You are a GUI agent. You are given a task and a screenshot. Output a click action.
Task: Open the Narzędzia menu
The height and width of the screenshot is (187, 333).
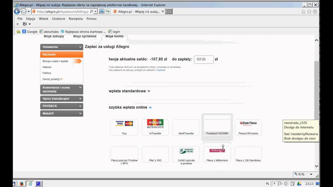click(x=76, y=19)
